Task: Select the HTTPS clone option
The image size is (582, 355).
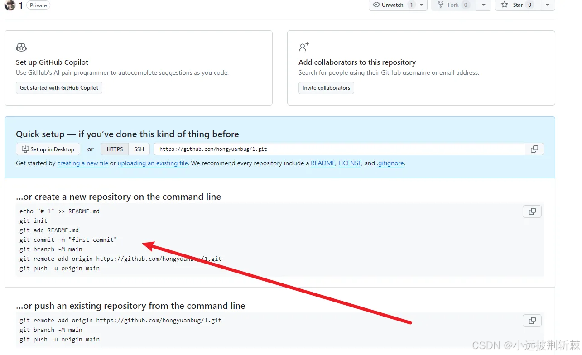Action: [x=115, y=149]
